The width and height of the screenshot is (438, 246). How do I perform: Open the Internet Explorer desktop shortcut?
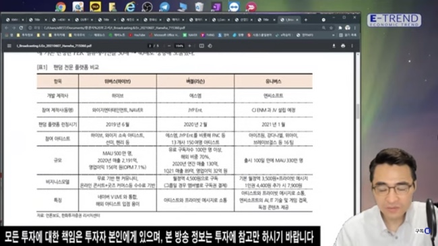(x=130, y=7)
